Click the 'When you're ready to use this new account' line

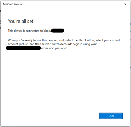point(64,40)
